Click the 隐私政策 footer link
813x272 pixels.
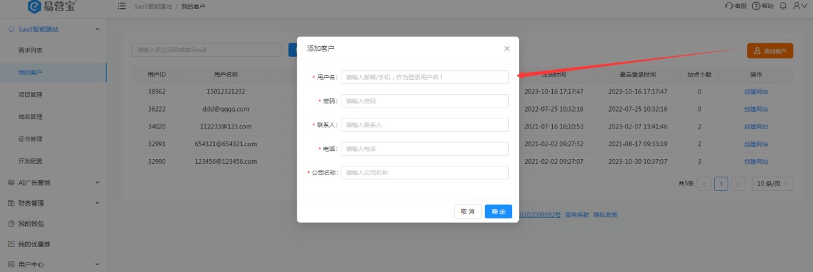tap(605, 214)
